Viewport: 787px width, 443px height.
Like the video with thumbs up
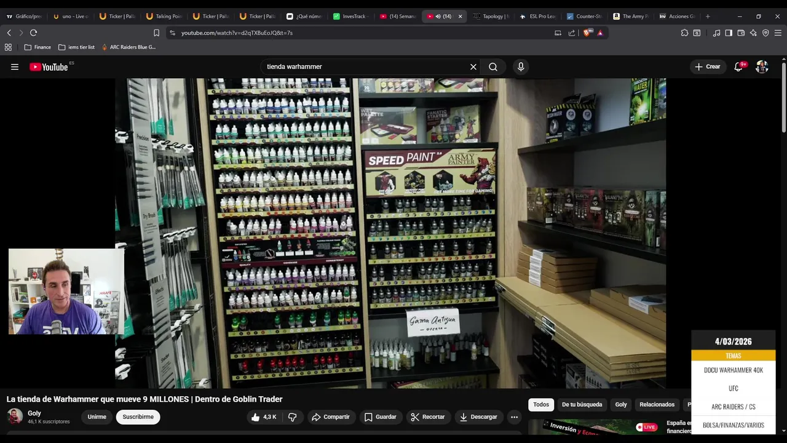point(263,417)
